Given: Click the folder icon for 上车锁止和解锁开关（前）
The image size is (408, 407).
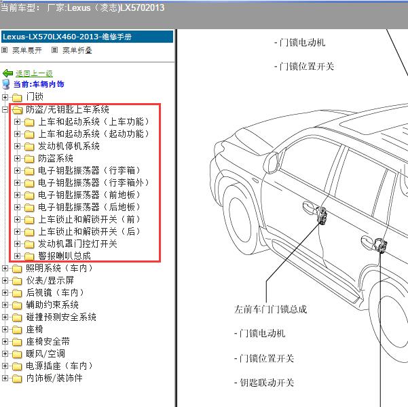Looking at the screenshot, I should point(29,220).
